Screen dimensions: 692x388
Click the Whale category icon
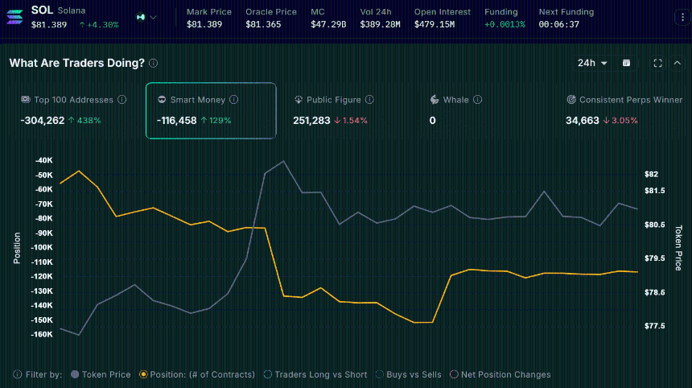coord(435,100)
